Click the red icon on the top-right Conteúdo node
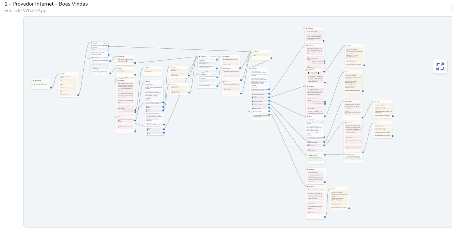 (x=307, y=28)
